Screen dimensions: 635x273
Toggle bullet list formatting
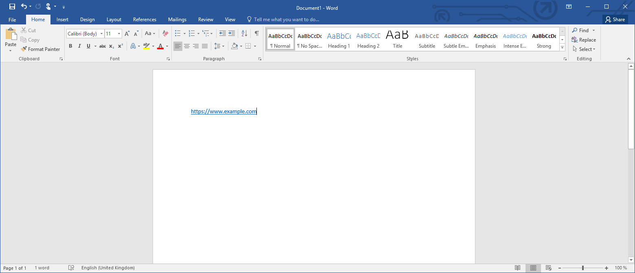click(177, 33)
